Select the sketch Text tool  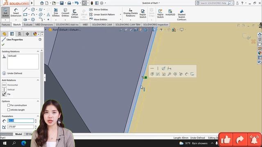click(x=48, y=15)
